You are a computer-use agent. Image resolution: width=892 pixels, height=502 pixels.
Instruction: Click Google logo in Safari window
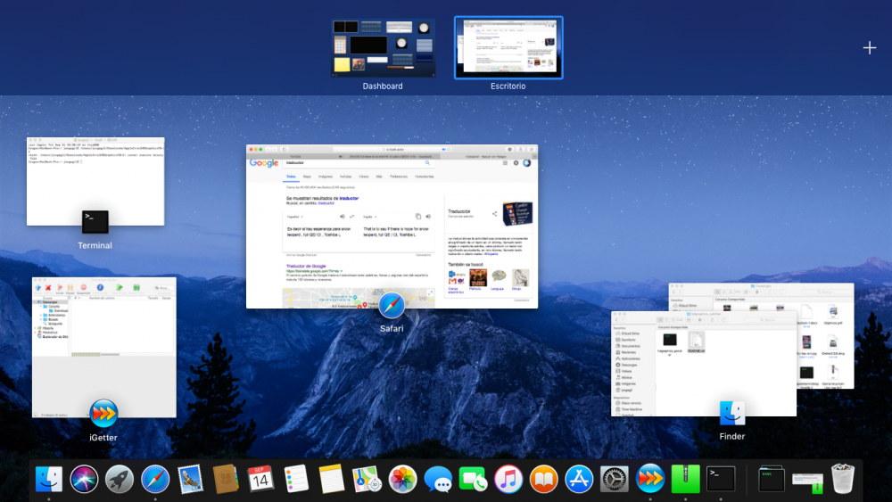pos(264,163)
